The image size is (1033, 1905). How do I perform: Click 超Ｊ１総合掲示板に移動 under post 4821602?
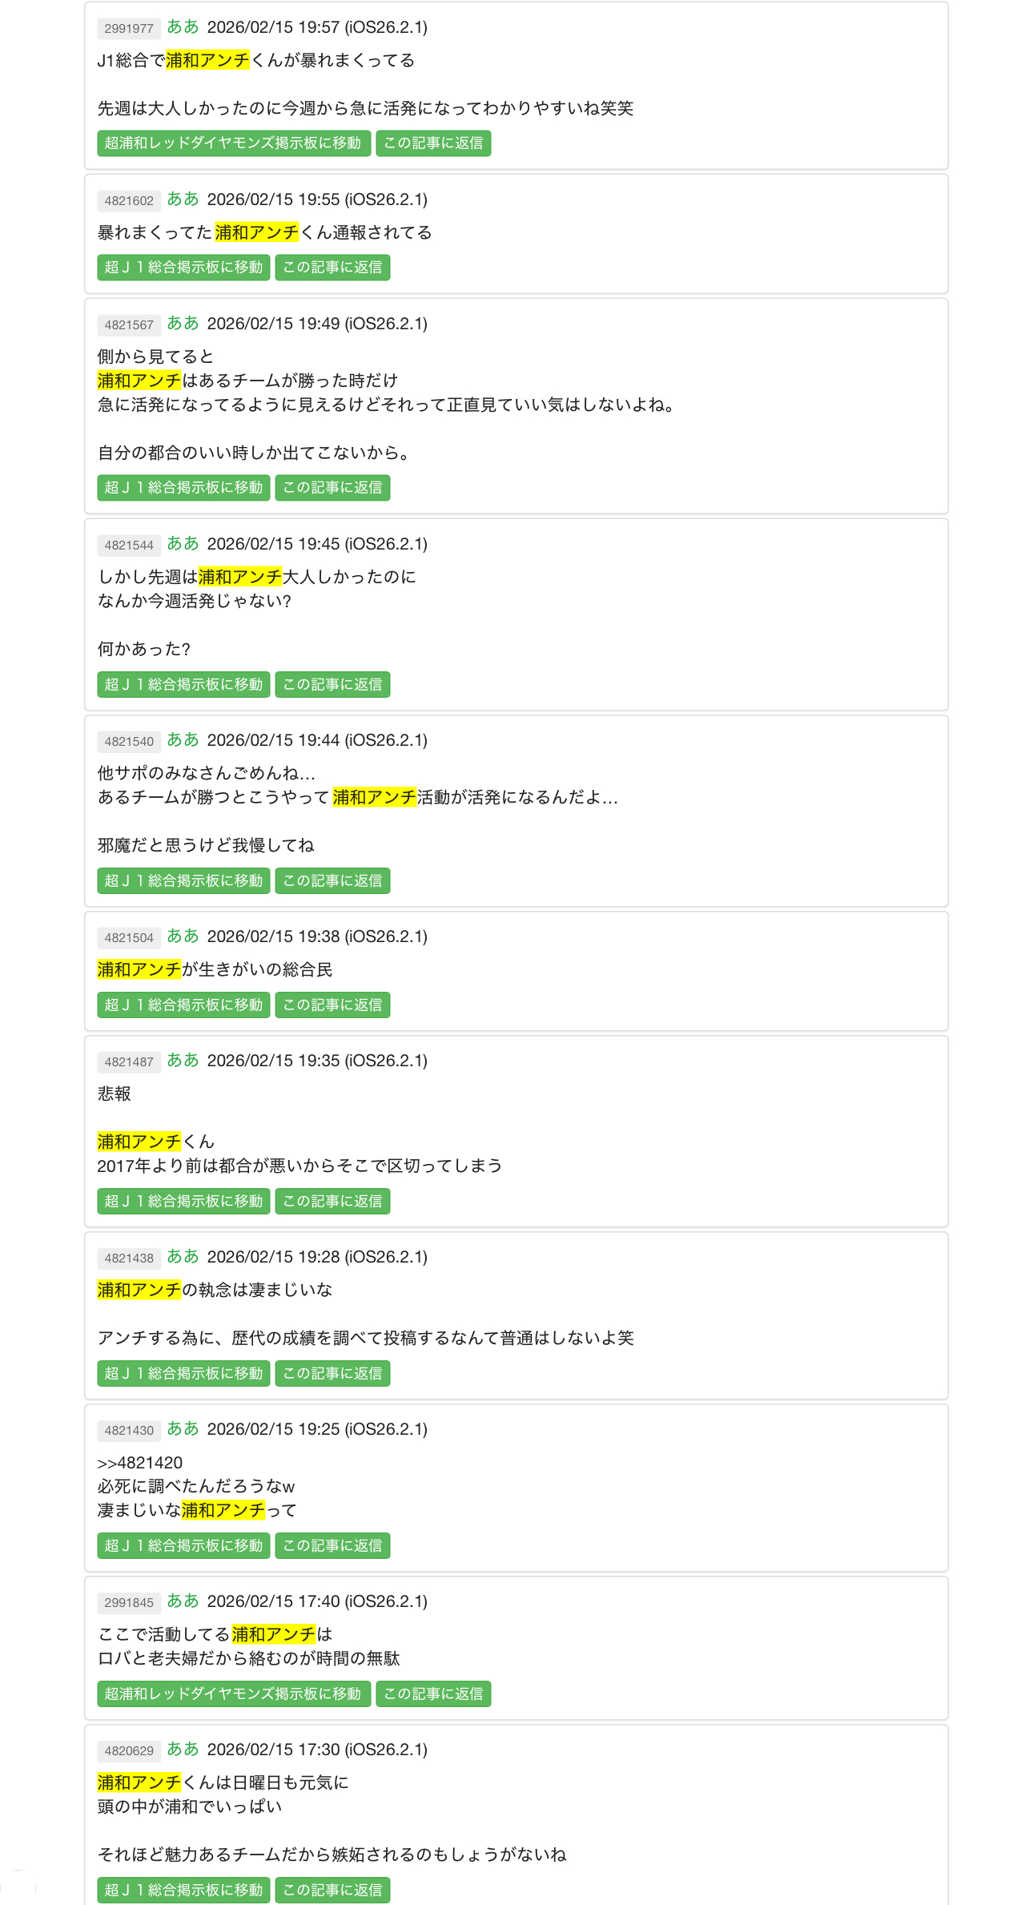183,268
